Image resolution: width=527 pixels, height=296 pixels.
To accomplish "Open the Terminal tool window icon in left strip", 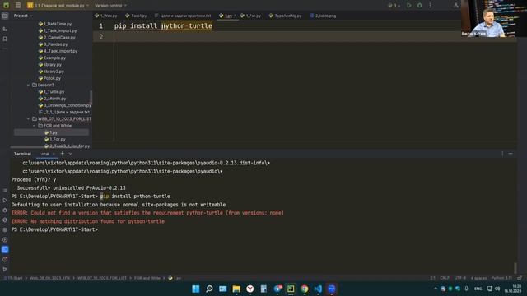I will point(5,249).
